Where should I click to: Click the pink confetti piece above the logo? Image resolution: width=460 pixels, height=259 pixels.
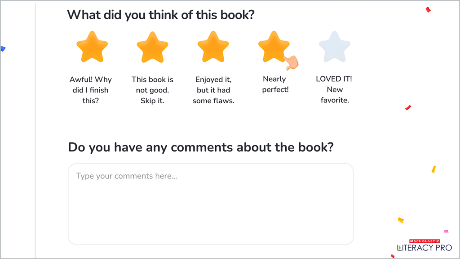click(446, 231)
